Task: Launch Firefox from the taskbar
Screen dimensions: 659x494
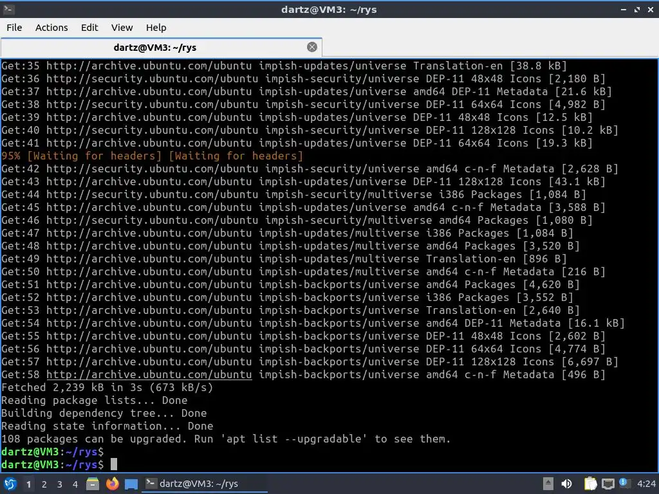Action: click(112, 484)
